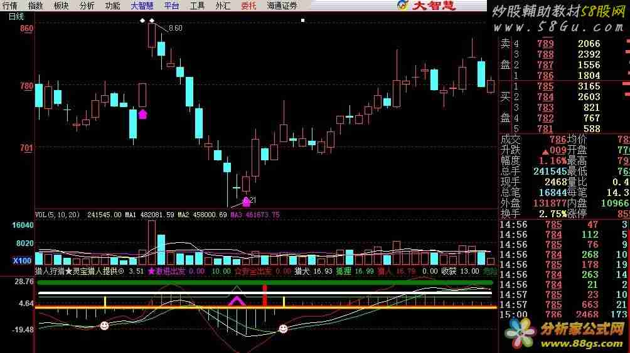Viewport: 630px width, 353px height.
Task: Click the magenta signal icon at 6.21 low
Action: (247, 202)
